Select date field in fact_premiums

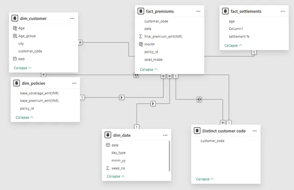[148, 29]
